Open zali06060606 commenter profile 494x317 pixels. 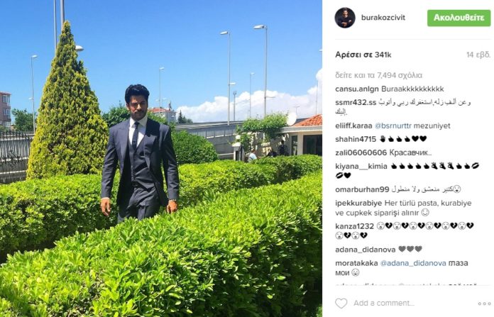click(x=361, y=152)
